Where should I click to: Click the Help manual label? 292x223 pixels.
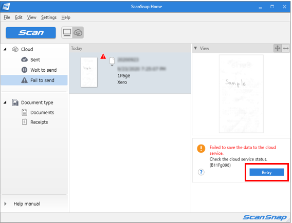[x=27, y=204]
